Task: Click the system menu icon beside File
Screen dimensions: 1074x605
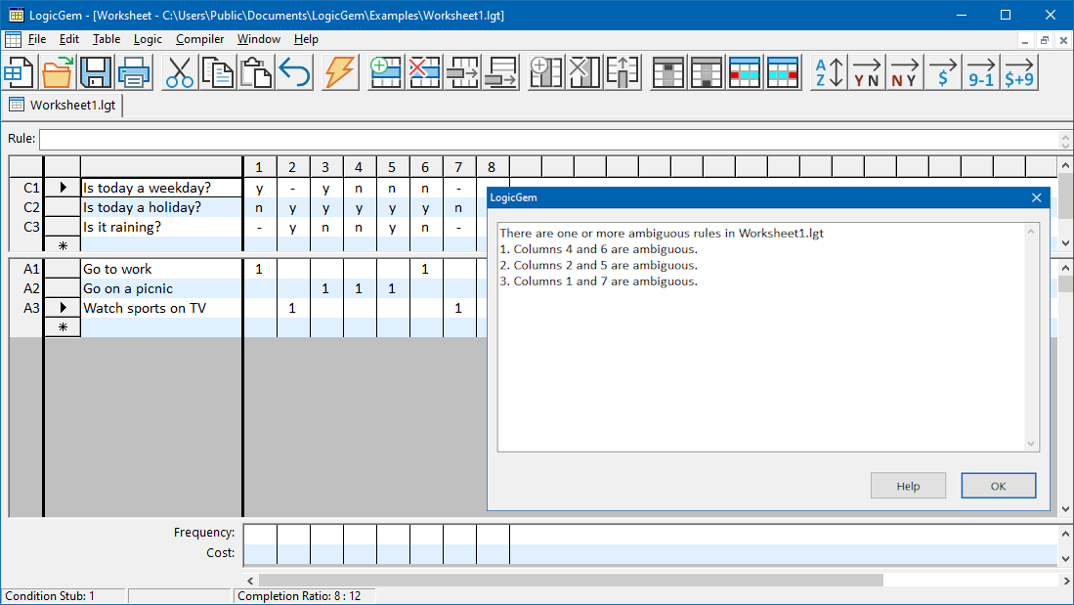Action: coord(13,39)
